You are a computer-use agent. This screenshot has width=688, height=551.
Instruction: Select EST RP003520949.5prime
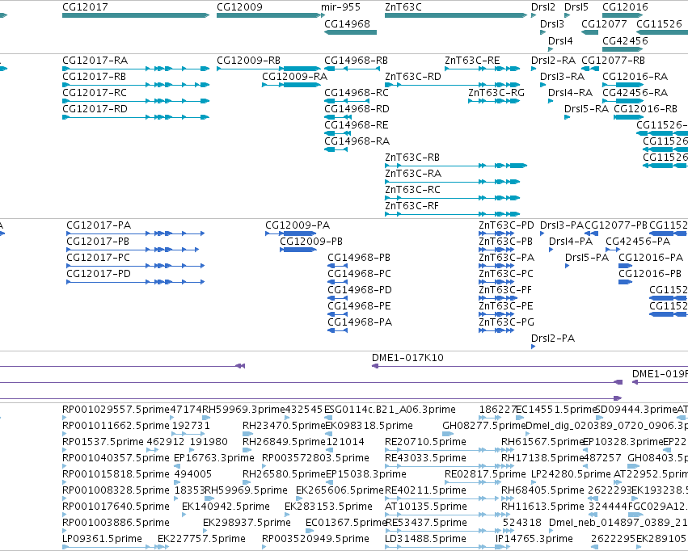pos(315,539)
